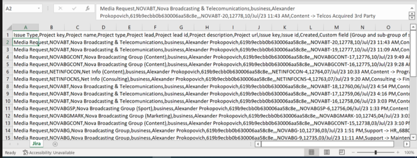
Task: Add a new sheet with the plus icon
Action: click(55, 144)
